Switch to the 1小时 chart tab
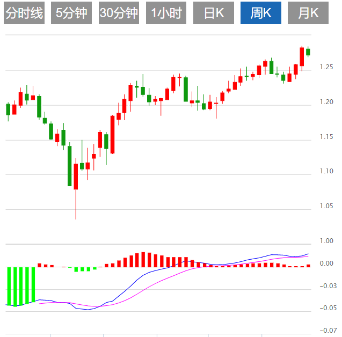This screenshot has width=342, height=337. pos(166,13)
